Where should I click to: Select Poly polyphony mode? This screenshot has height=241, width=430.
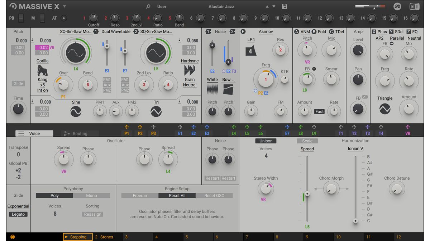point(54,196)
